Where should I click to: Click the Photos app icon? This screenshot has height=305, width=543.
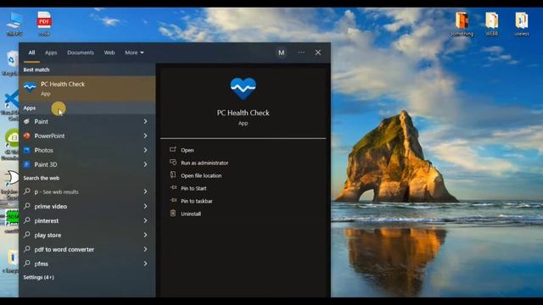pos(26,150)
